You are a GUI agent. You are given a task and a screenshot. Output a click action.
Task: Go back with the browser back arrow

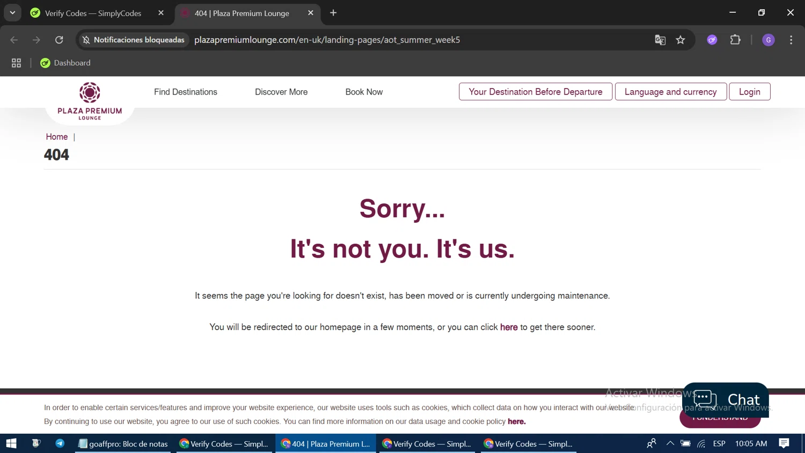click(x=14, y=40)
